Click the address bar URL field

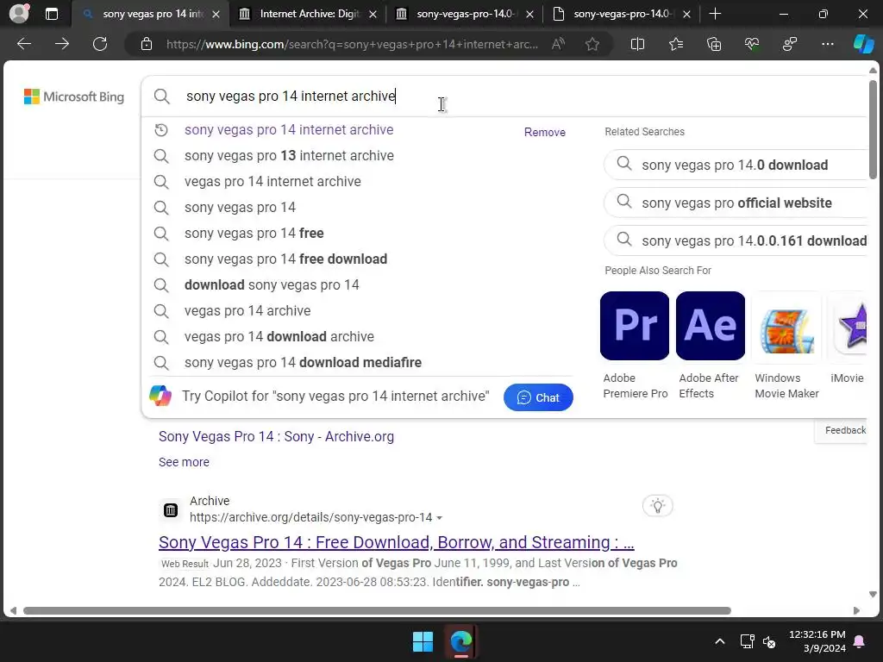pyautogui.click(x=352, y=44)
